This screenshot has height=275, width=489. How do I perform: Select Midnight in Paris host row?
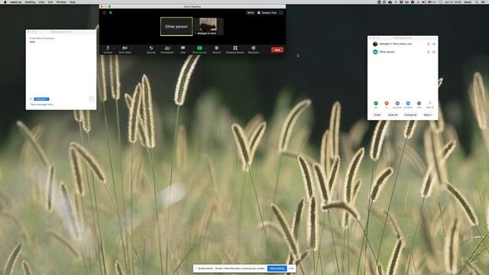(x=403, y=44)
